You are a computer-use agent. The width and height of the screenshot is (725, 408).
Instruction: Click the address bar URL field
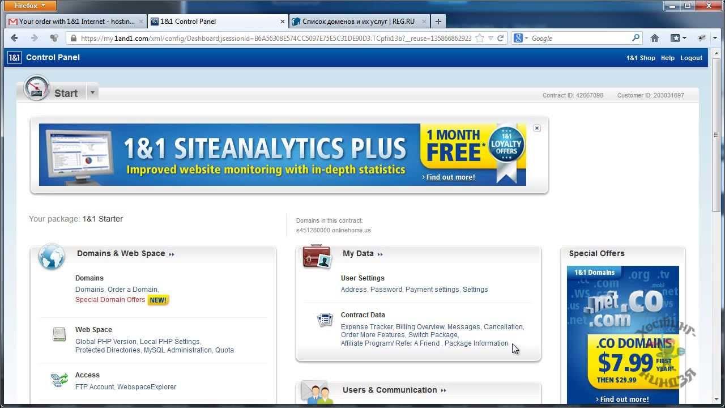tap(276, 39)
